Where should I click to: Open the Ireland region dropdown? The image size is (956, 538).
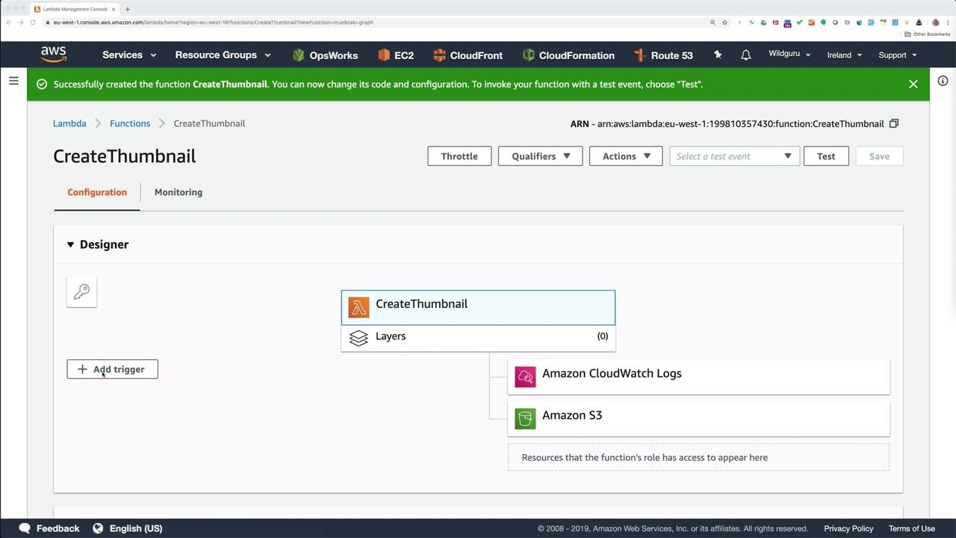click(x=845, y=55)
